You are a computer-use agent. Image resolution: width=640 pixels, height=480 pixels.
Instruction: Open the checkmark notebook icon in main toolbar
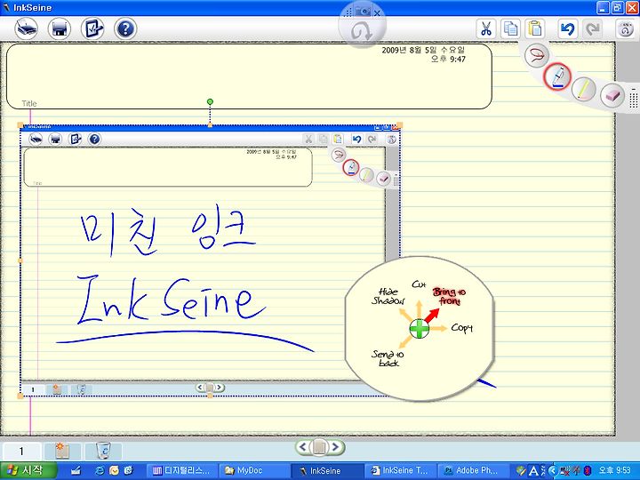pos(92,29)
